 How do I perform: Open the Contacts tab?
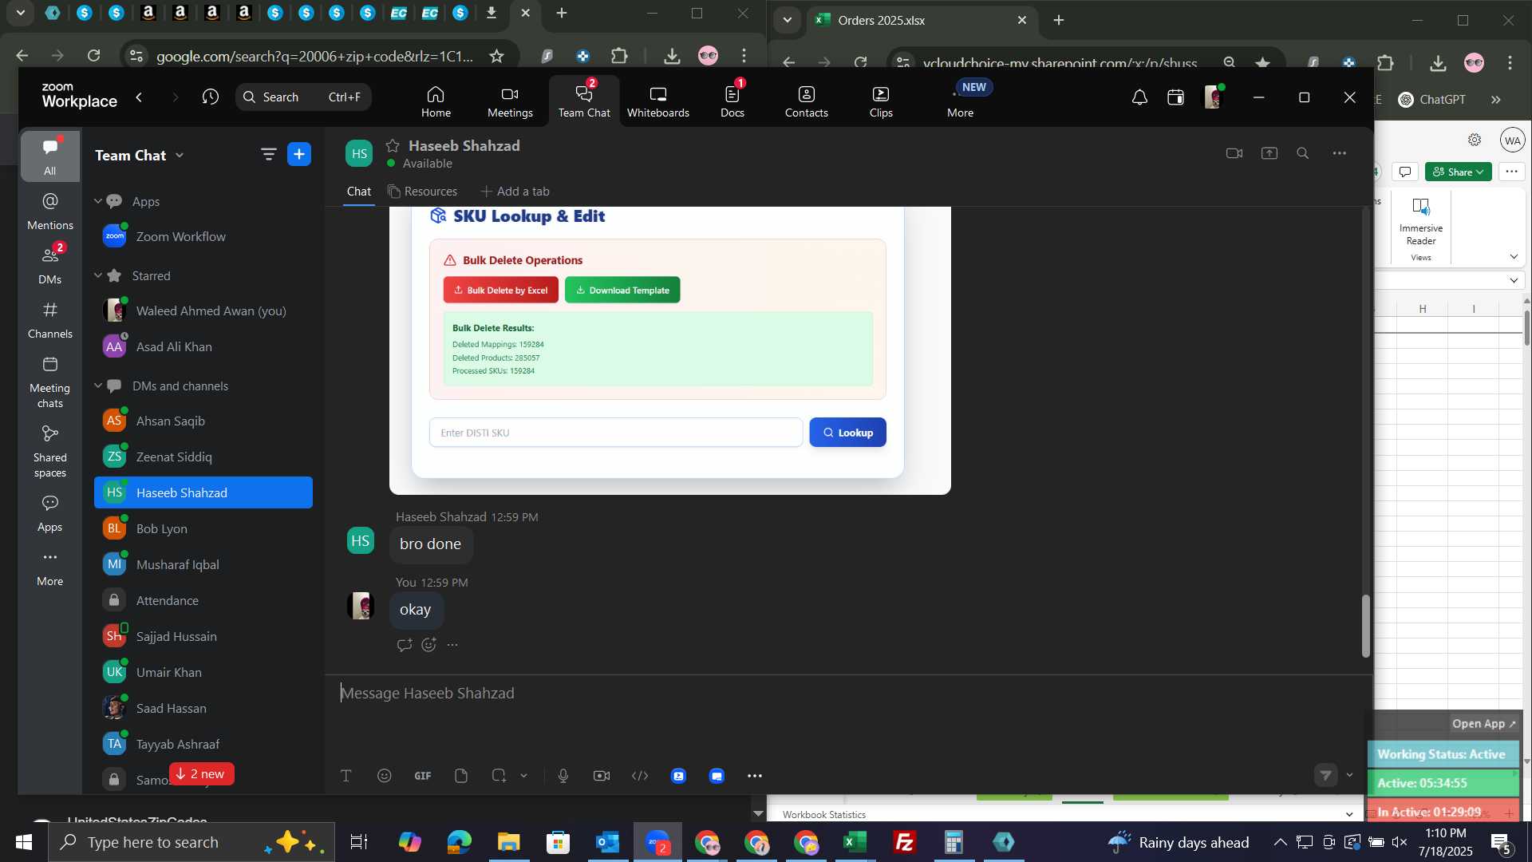[x=806, y=101]
